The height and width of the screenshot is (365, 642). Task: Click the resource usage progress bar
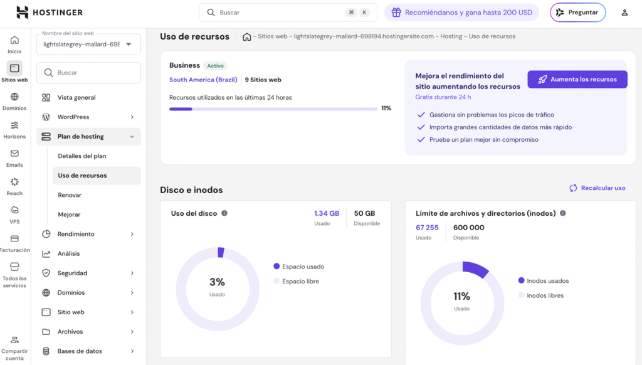point(273,108)
